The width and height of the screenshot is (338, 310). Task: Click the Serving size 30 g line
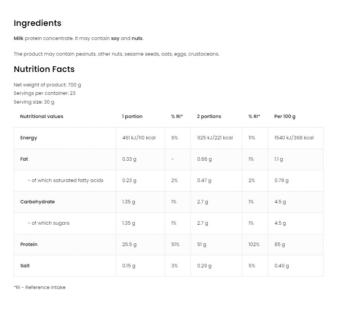point(34,102)
